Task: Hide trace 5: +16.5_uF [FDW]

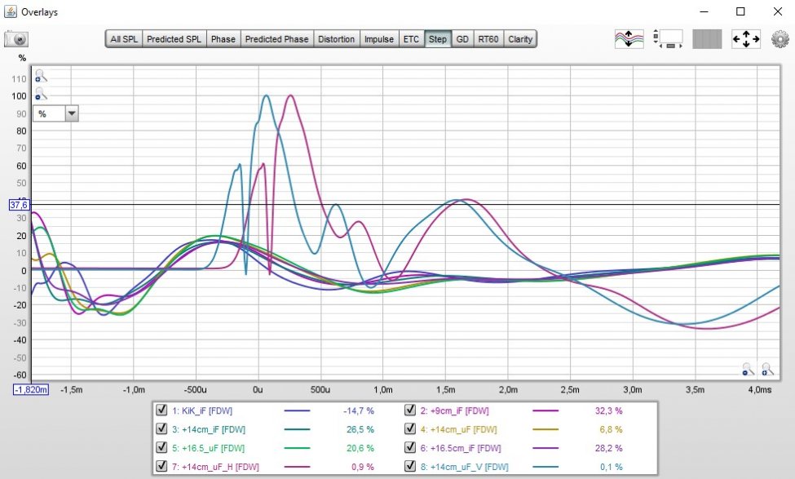Action: [x=161, y=447]
